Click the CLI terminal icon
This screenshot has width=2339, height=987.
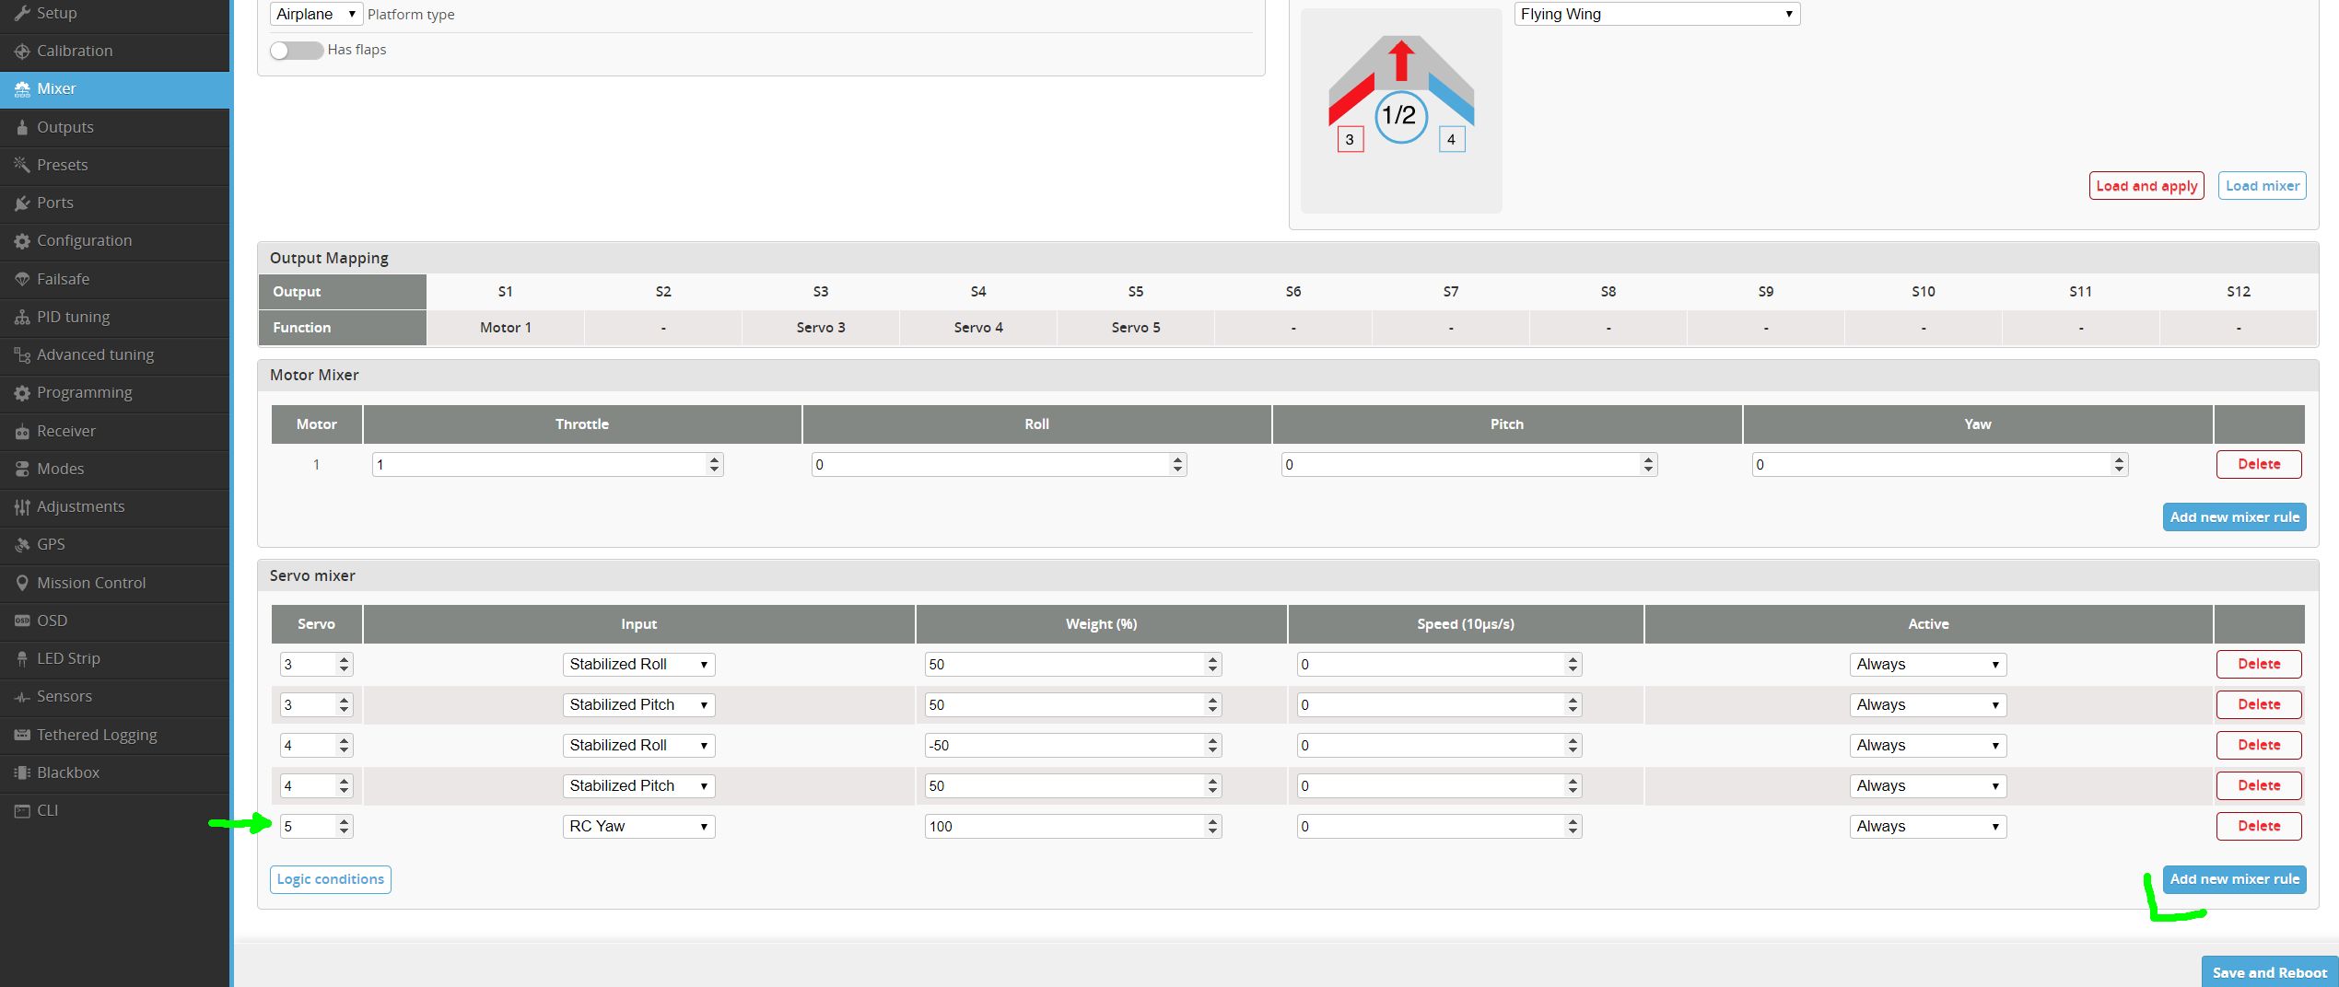coord(22,810)
